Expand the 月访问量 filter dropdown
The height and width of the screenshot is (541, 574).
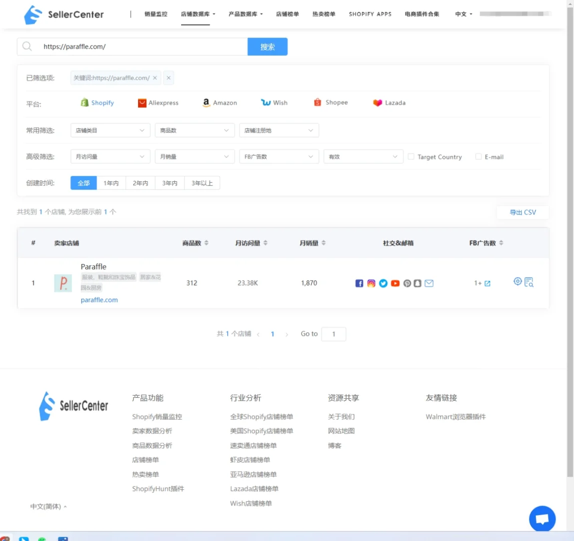(110, 156)
